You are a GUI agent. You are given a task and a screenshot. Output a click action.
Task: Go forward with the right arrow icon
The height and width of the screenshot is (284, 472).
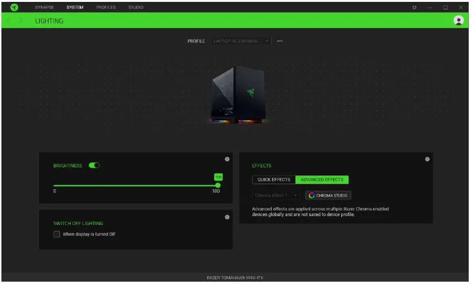coord(21,21)
